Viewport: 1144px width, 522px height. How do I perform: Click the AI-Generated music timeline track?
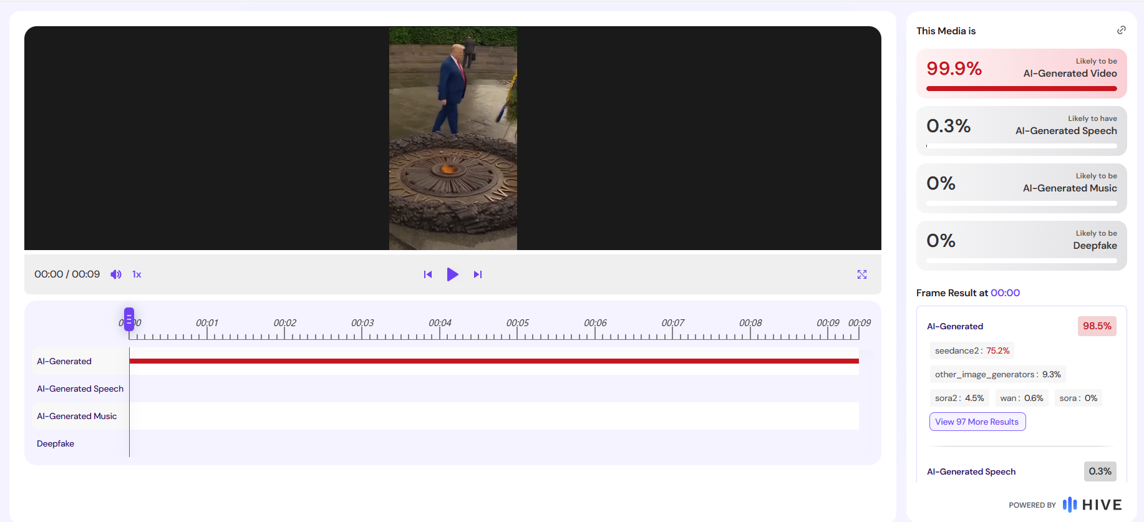click(494, 416)
